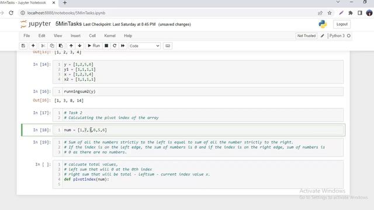
Task: Click inside the cell In [14] code
Action: pyautogui.click(x=198, y=72)
